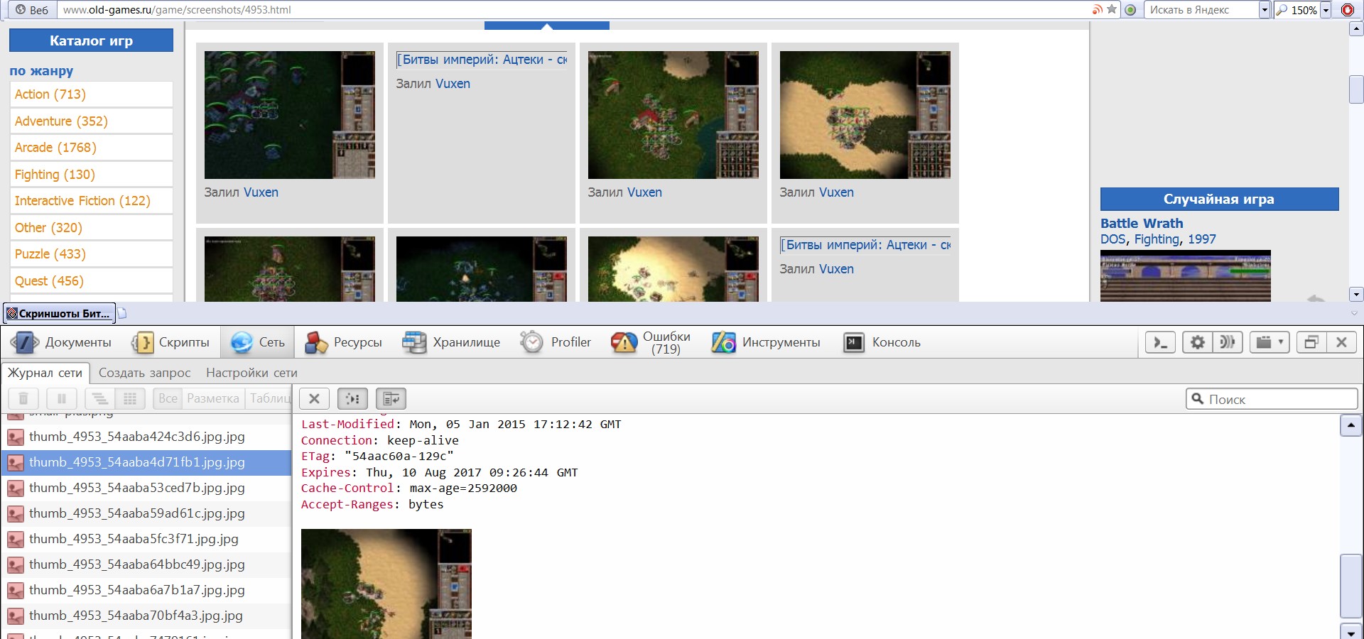Switch network log to graph view
The image size is (1364, 639).
coord(99,399)
